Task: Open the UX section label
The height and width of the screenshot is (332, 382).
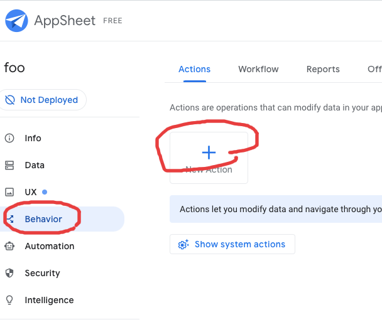Action: click(31, 192)
